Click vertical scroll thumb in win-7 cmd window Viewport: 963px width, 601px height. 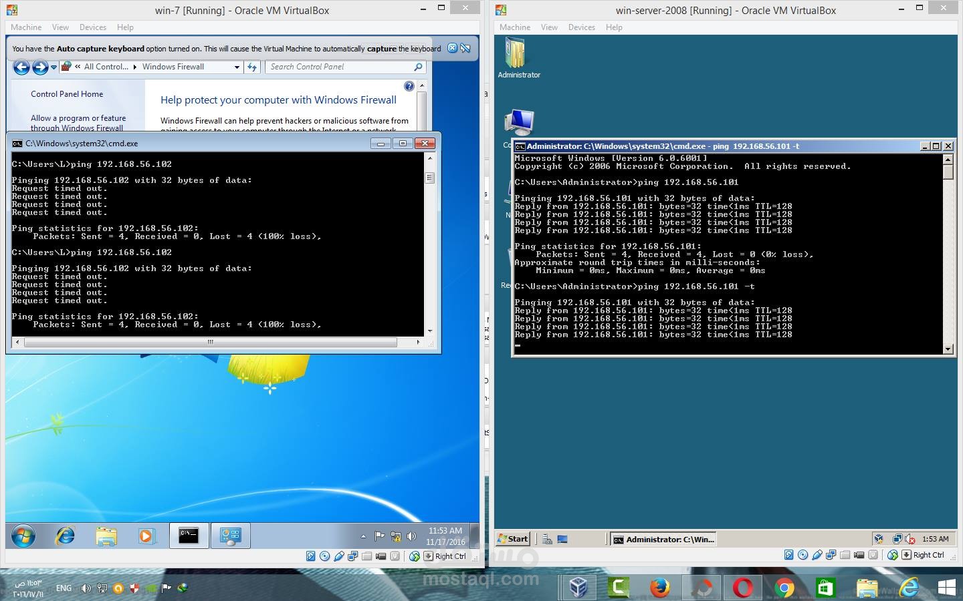(x=430, y=178)
